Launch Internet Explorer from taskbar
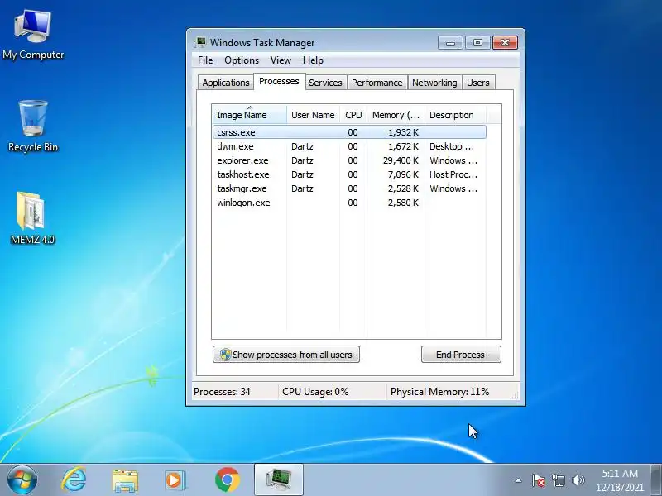This screenshot has width=662, height=496. coord(74,480)
